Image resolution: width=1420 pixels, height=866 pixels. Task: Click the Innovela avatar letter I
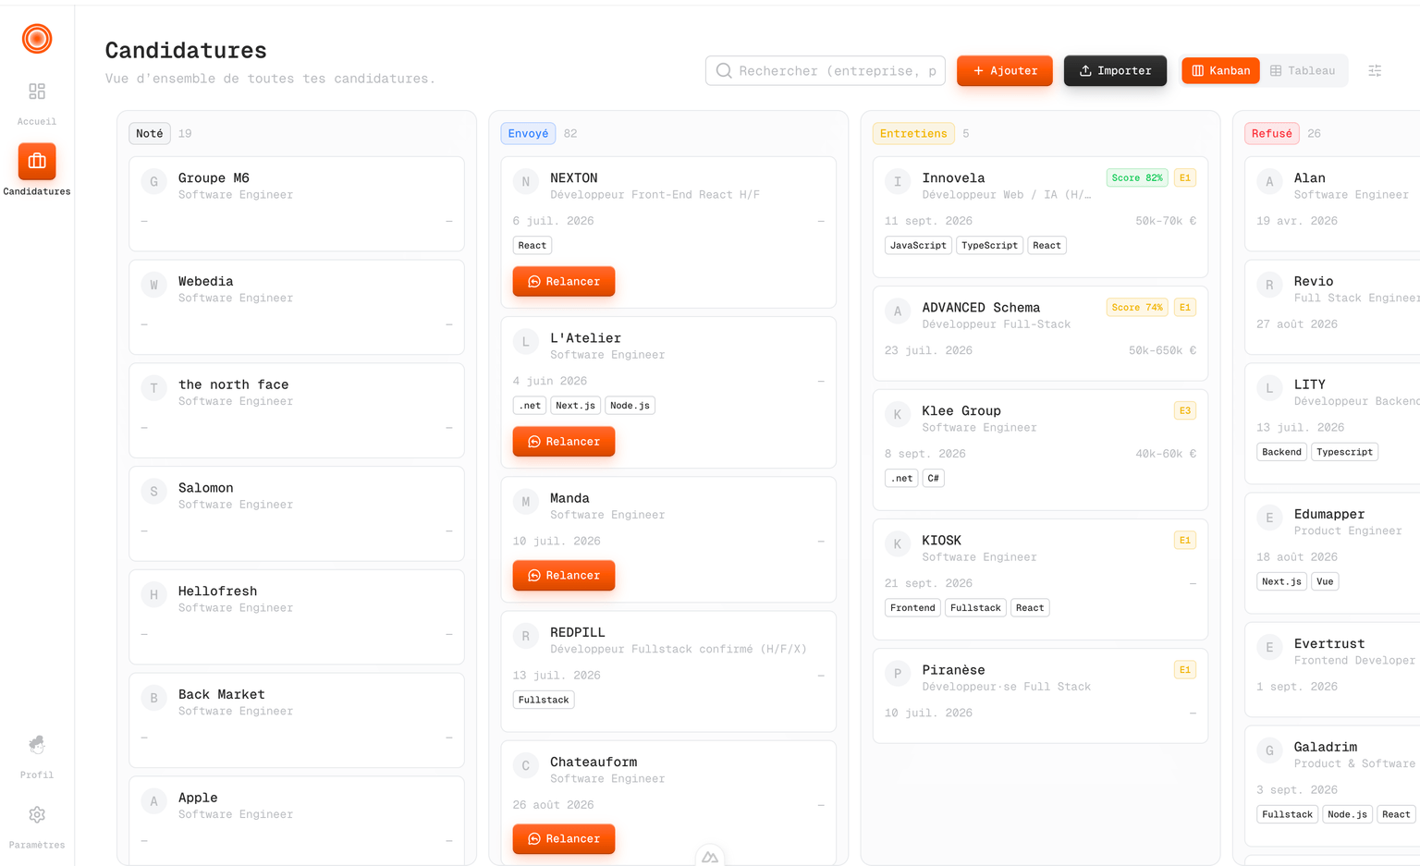898,182
